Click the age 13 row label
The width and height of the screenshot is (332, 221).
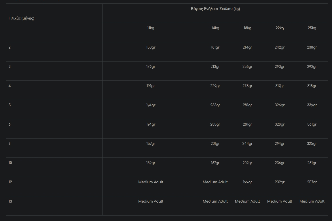10,201
